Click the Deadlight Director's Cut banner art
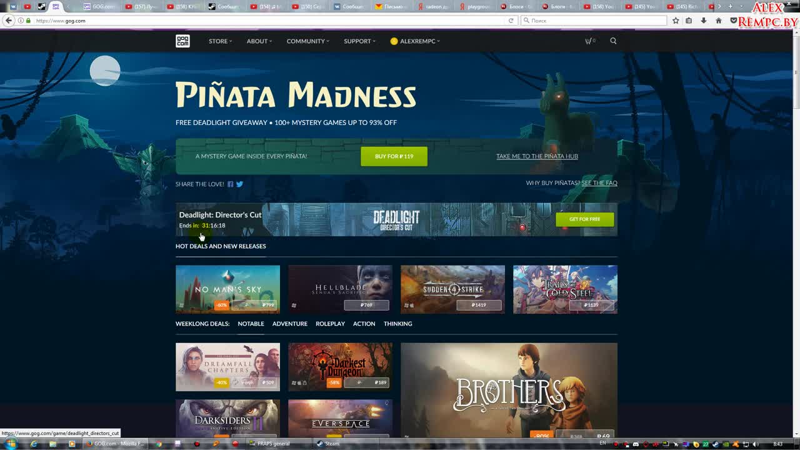800x450 pixels. pos(396,219)
